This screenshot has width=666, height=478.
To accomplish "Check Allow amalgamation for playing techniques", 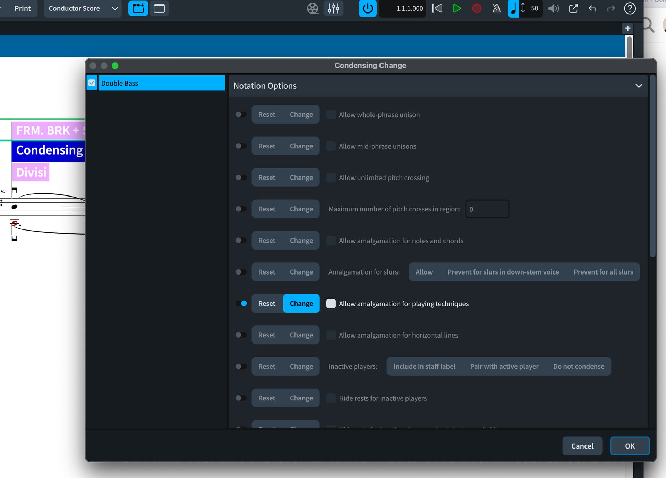I will coord(331,304).
